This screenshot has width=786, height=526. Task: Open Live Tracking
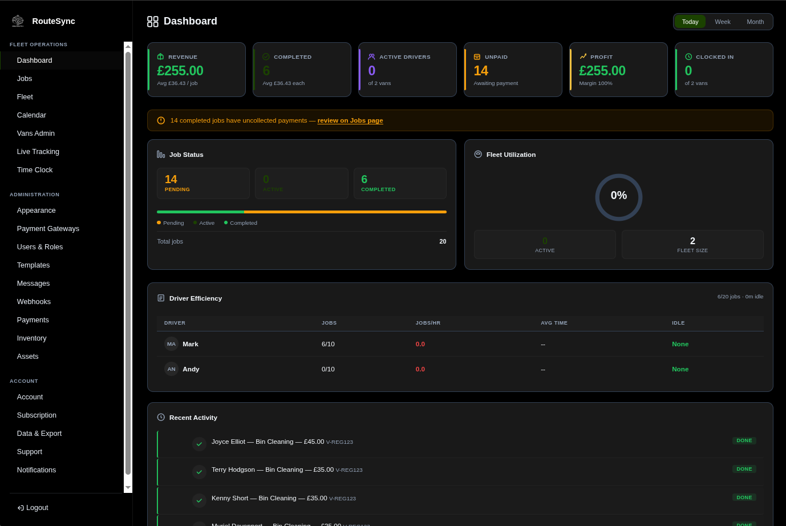[x=62, y=152]
